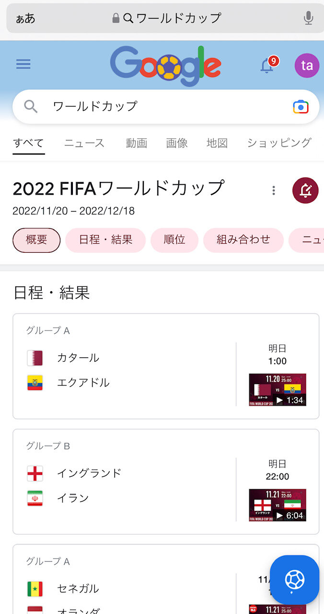The image size is (324, 614).
Task: Toggle World Cup notification alert bell
Action: point(305,190)
